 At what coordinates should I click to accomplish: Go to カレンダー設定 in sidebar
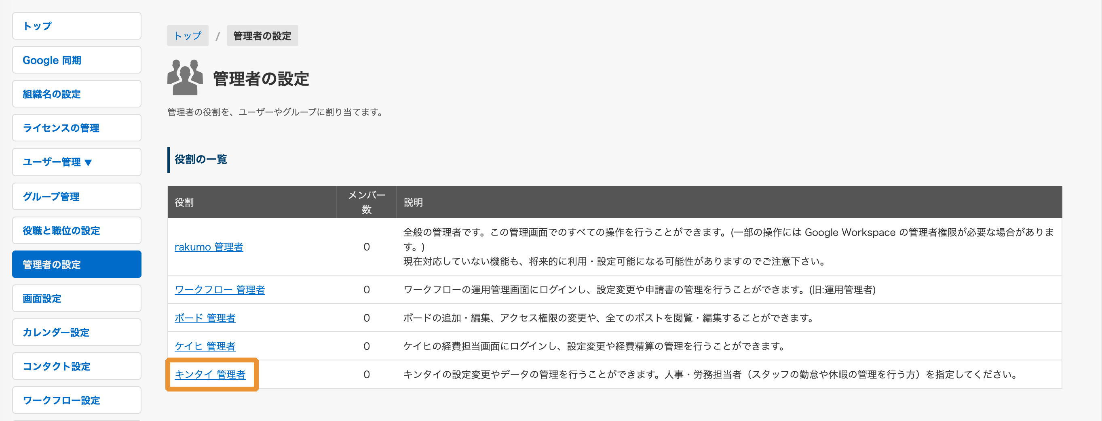pos(76,332)
